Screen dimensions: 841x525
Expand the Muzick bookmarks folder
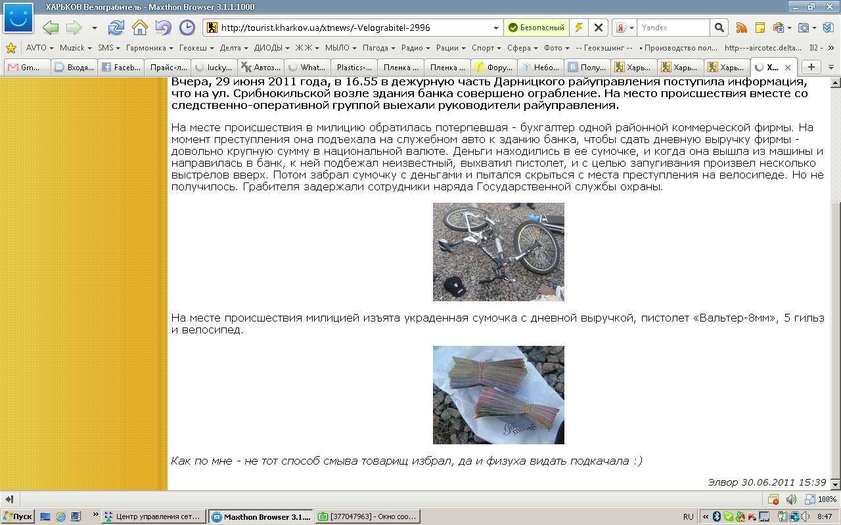coord(76,48)
